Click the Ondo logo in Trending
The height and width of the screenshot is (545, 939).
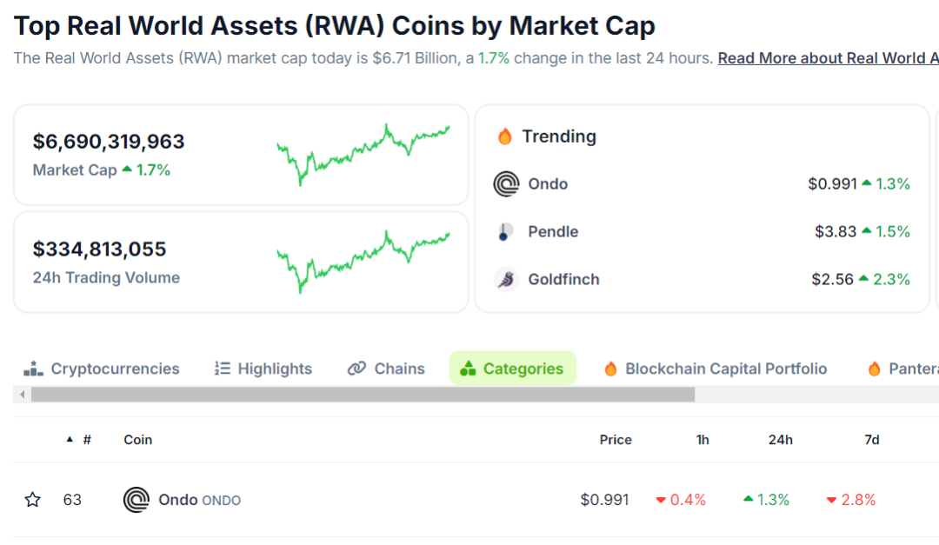click(x=506, y=184)
